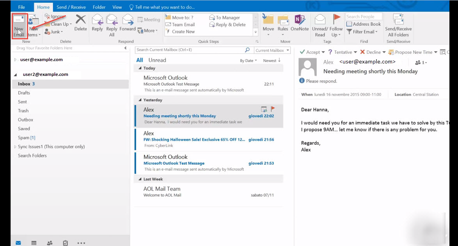The image size is (458, 246).
Task: Create a New Email message
Action: 19,25
